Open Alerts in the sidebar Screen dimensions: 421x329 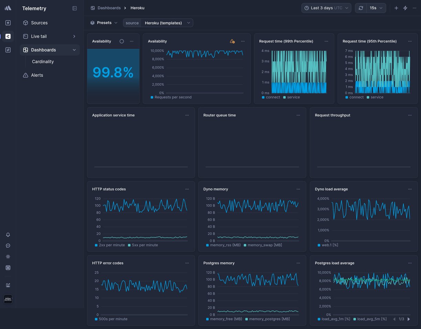pos(50,75)
